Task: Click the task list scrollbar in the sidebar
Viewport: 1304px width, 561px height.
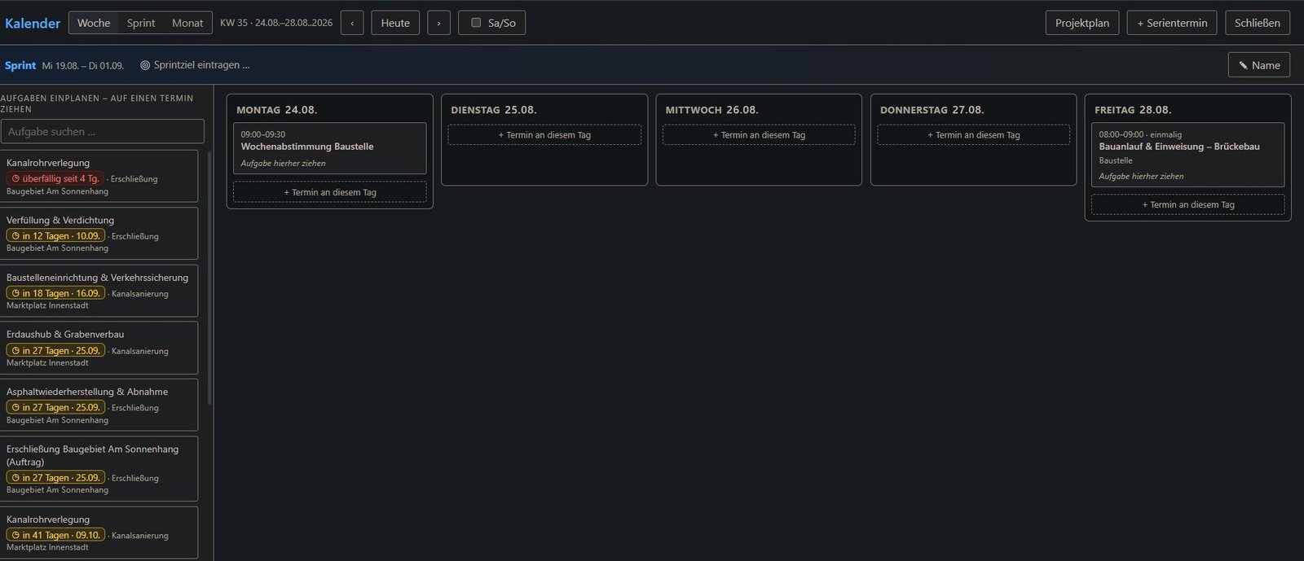Action: 209,277
